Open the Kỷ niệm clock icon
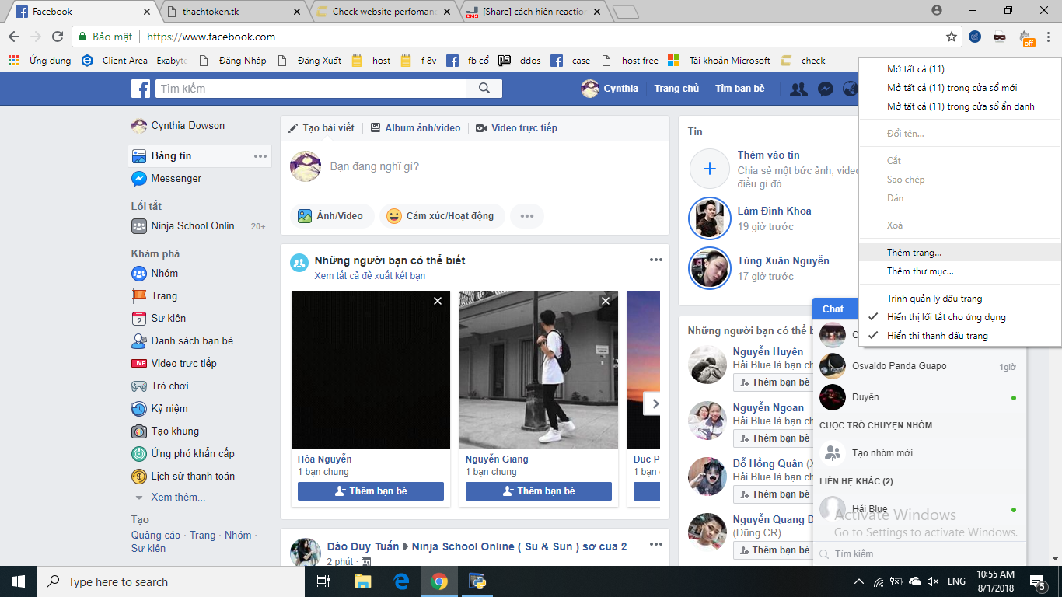This screenshot has height=597, width=1062. point(138,408)
